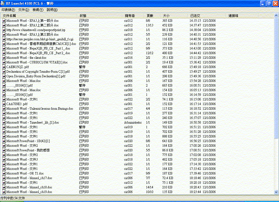Select the icon beside the client.doc

(x=4, y=58)
